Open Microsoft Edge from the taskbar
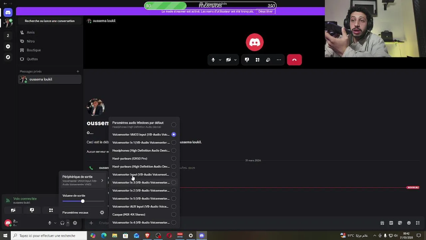The width and height of the screenshot is (426, 240). point(104,236)
